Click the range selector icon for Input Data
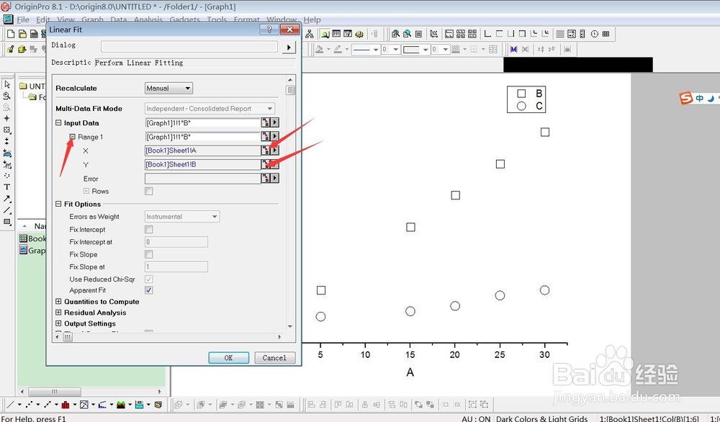 tap(266, 122)
